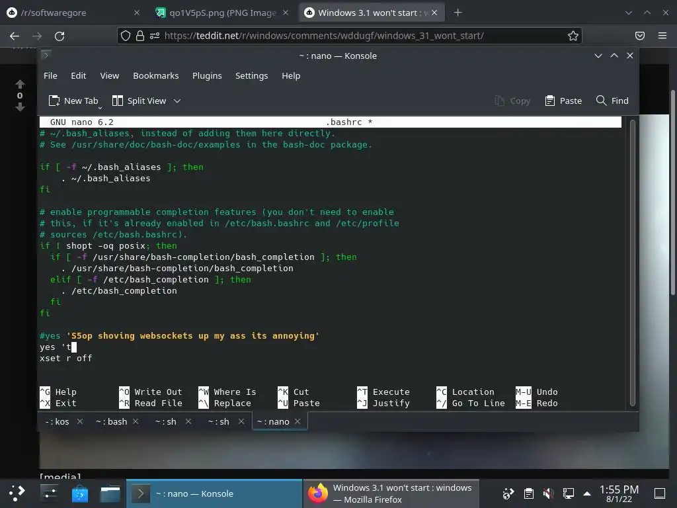
Task: Open the View menu in Konsole
Action: tap(109, 75)
